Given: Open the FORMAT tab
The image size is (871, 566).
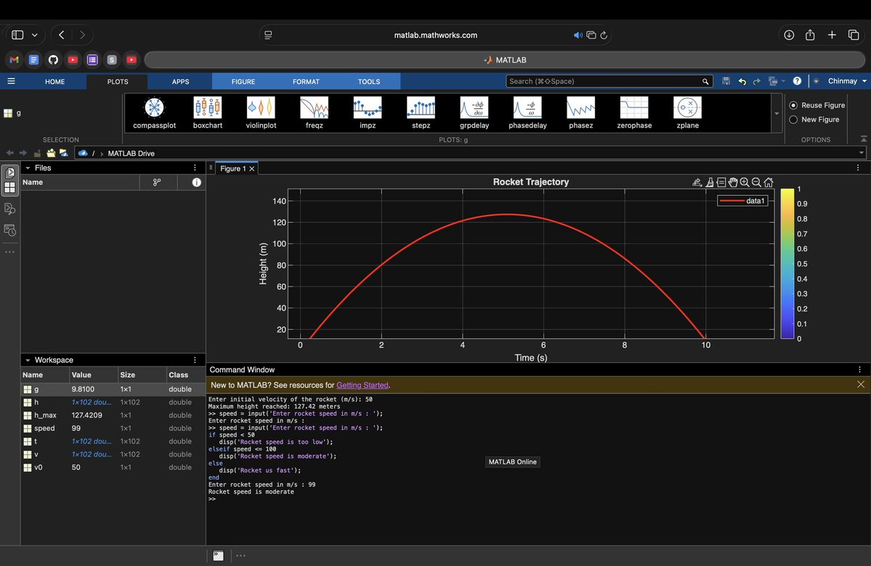Looking at the screenshot, I should click(306, 81).
